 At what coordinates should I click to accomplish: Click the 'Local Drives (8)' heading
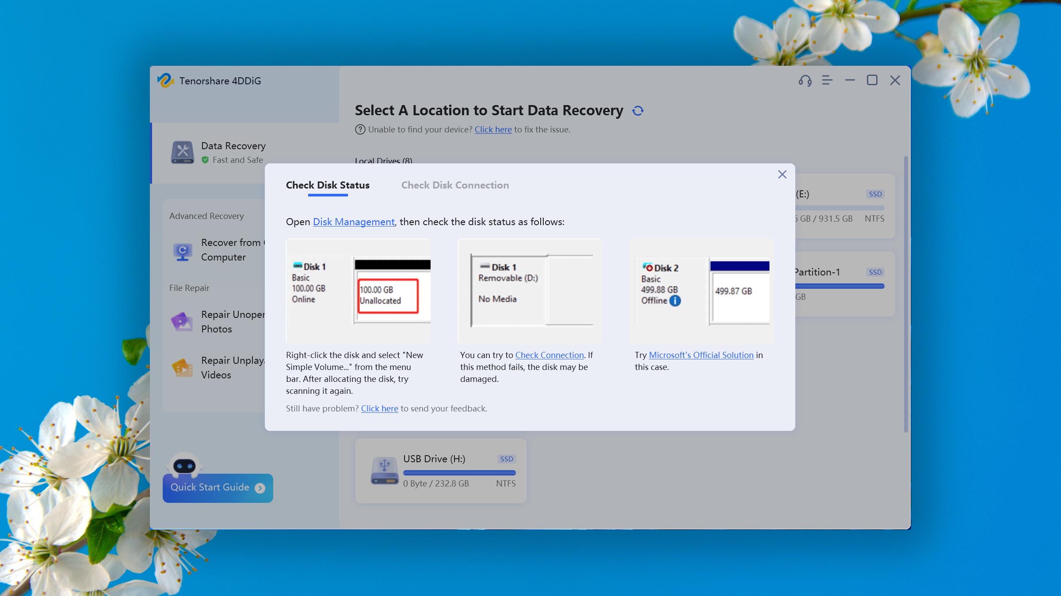[x=383, y=161]
